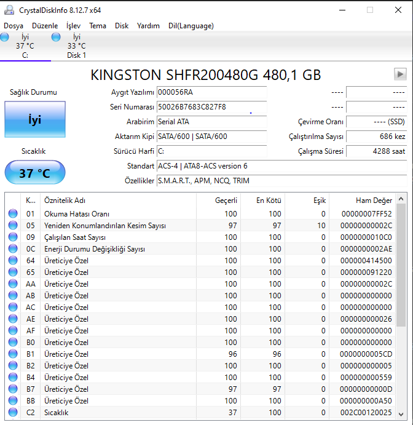Click the Aygıt Yazılımı field 000056RA

coord(212,92)
